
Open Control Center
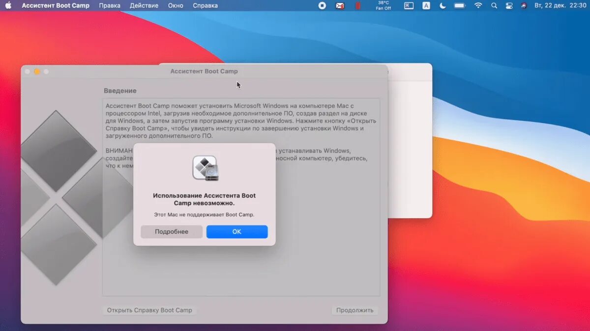tap(509, 6)
